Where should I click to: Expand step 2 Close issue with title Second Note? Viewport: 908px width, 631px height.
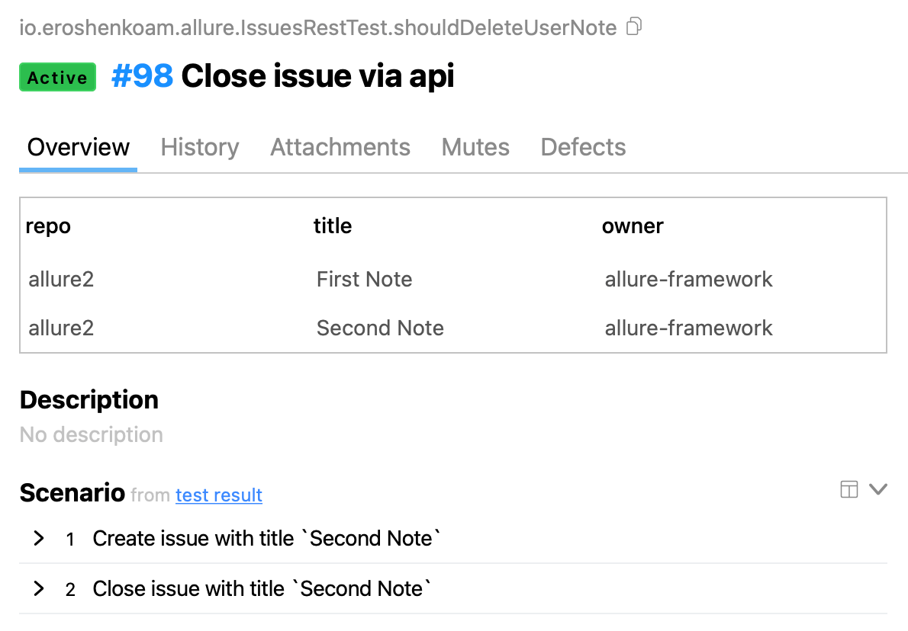(38, 588)
